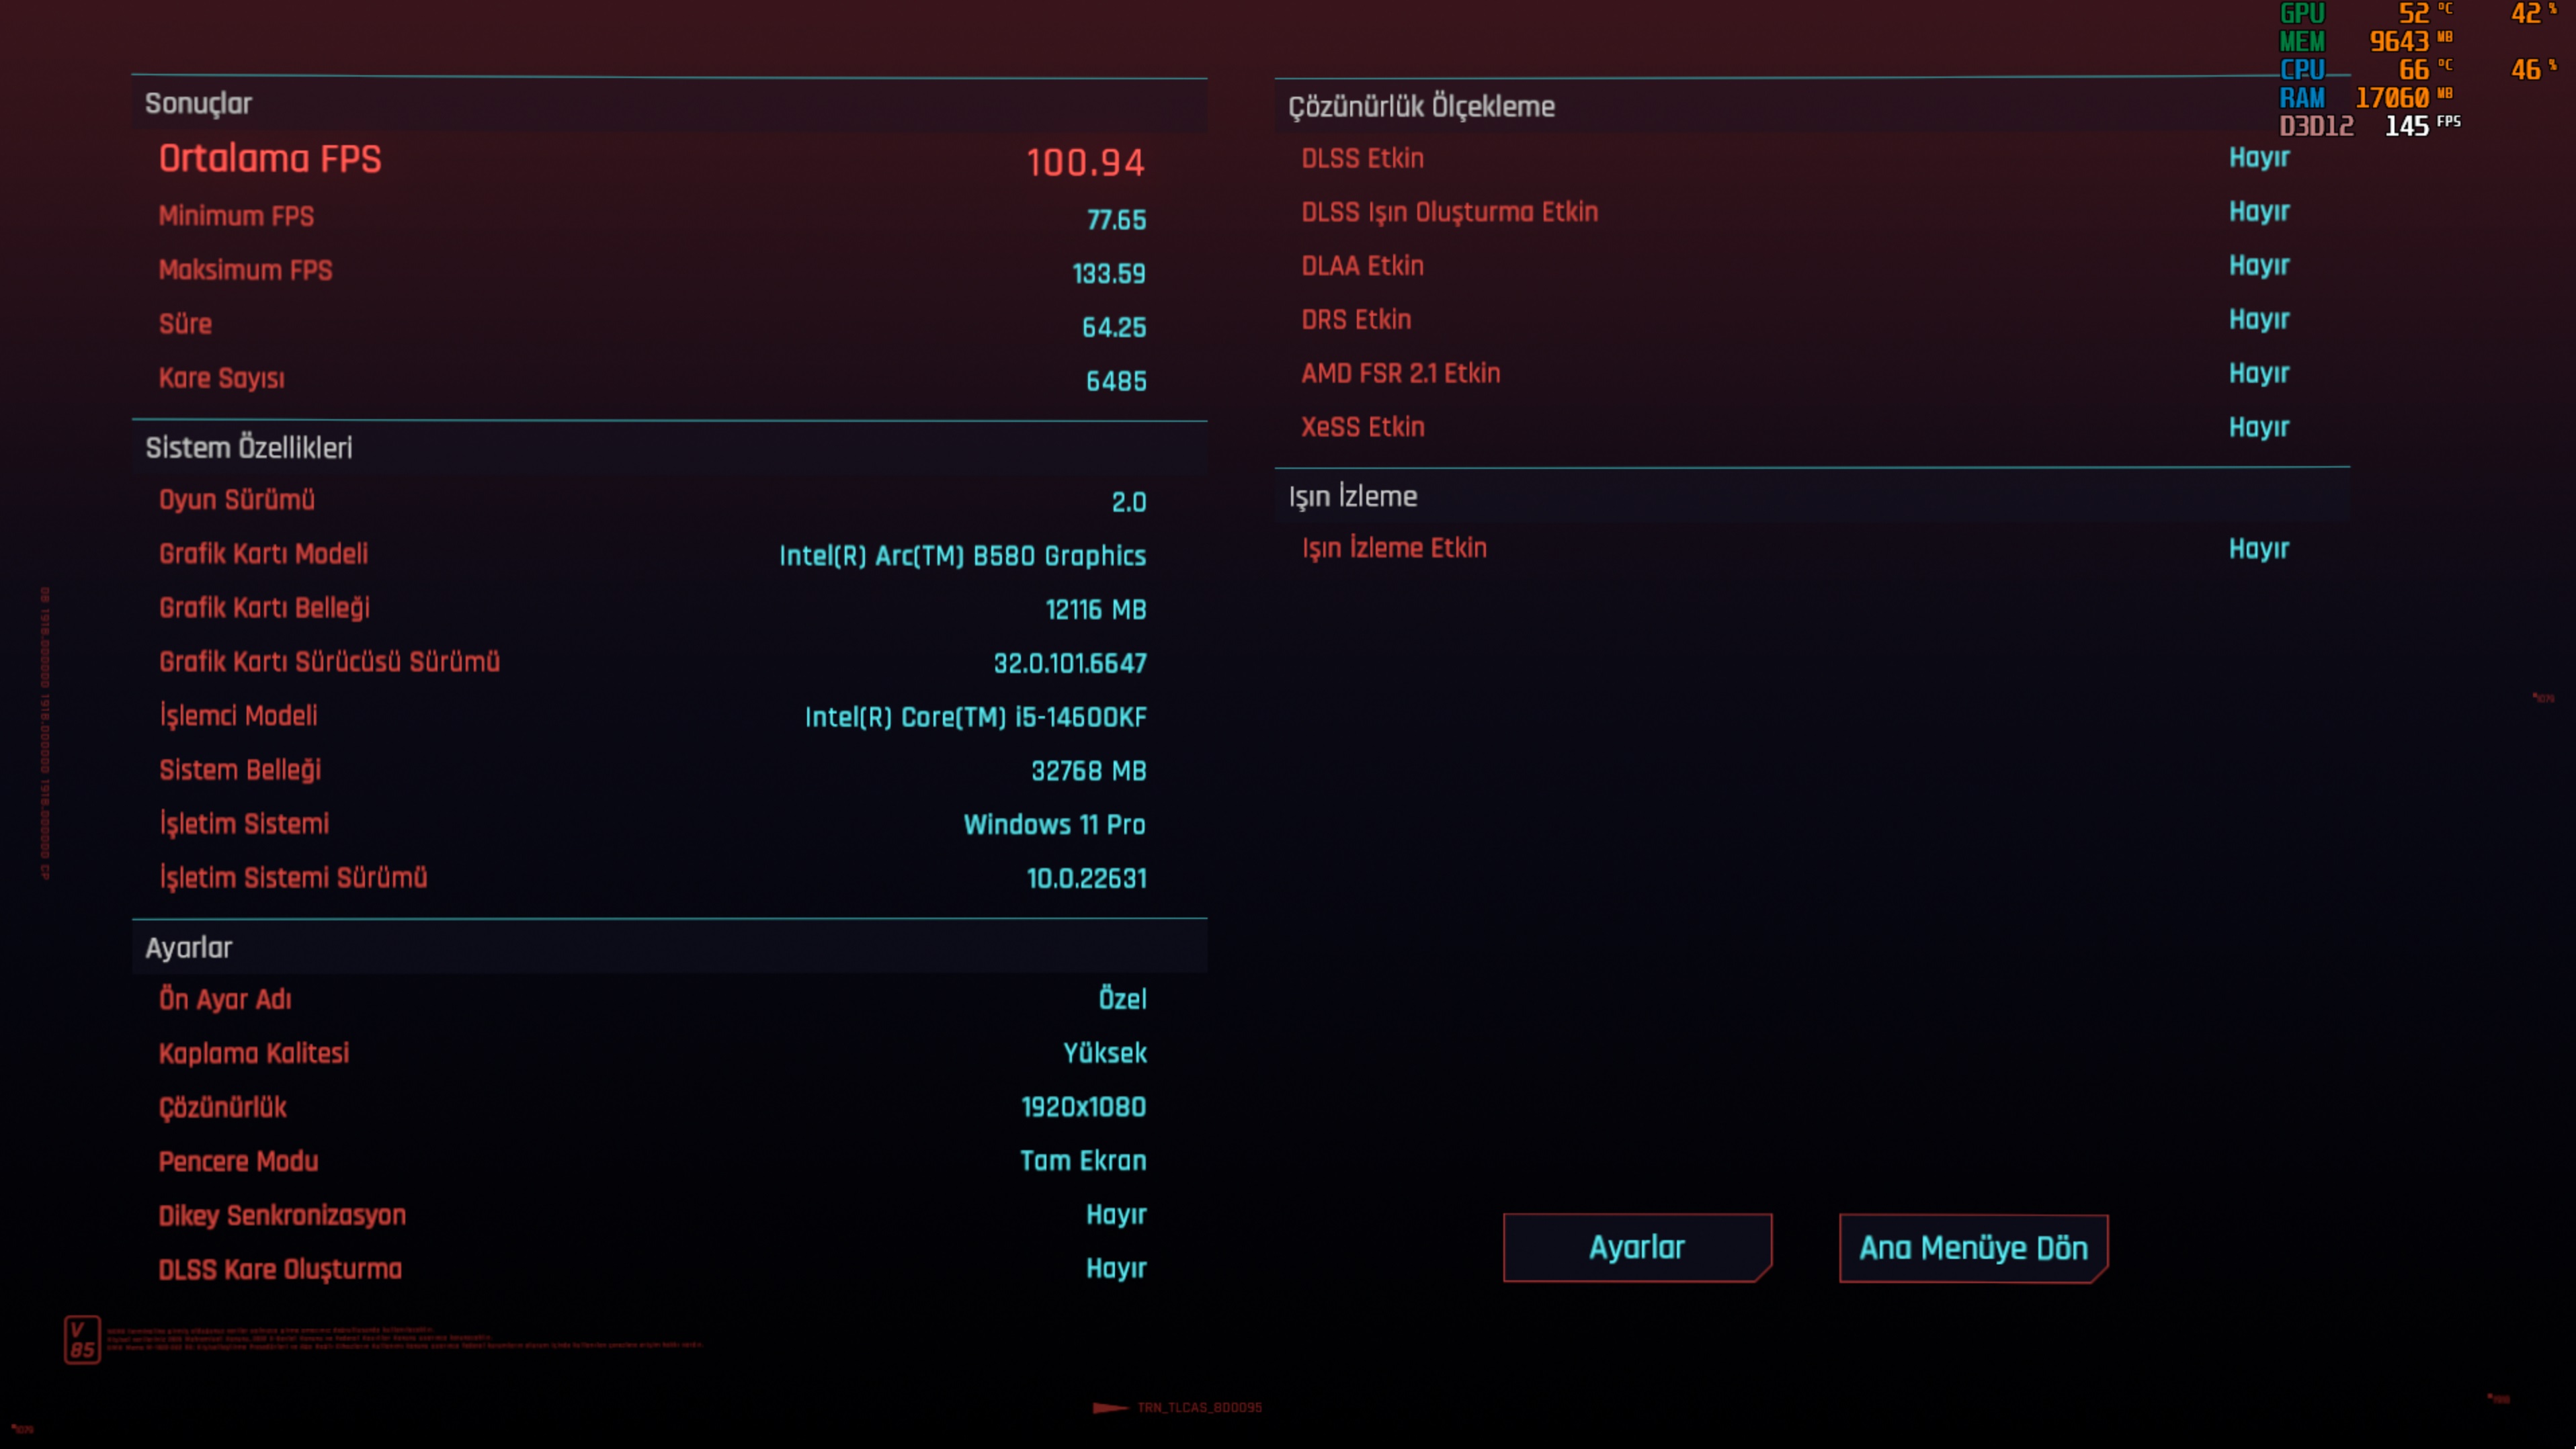The height and width of the screenshot is (1449, 2576).
Task: Click the Ayarlar button
Action: (1637, 1247)
